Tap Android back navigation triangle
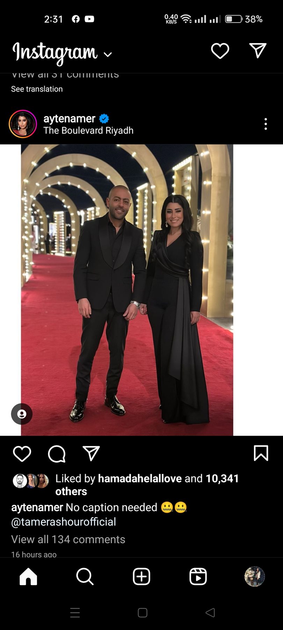The image size is (283, 630). [210, 612]
